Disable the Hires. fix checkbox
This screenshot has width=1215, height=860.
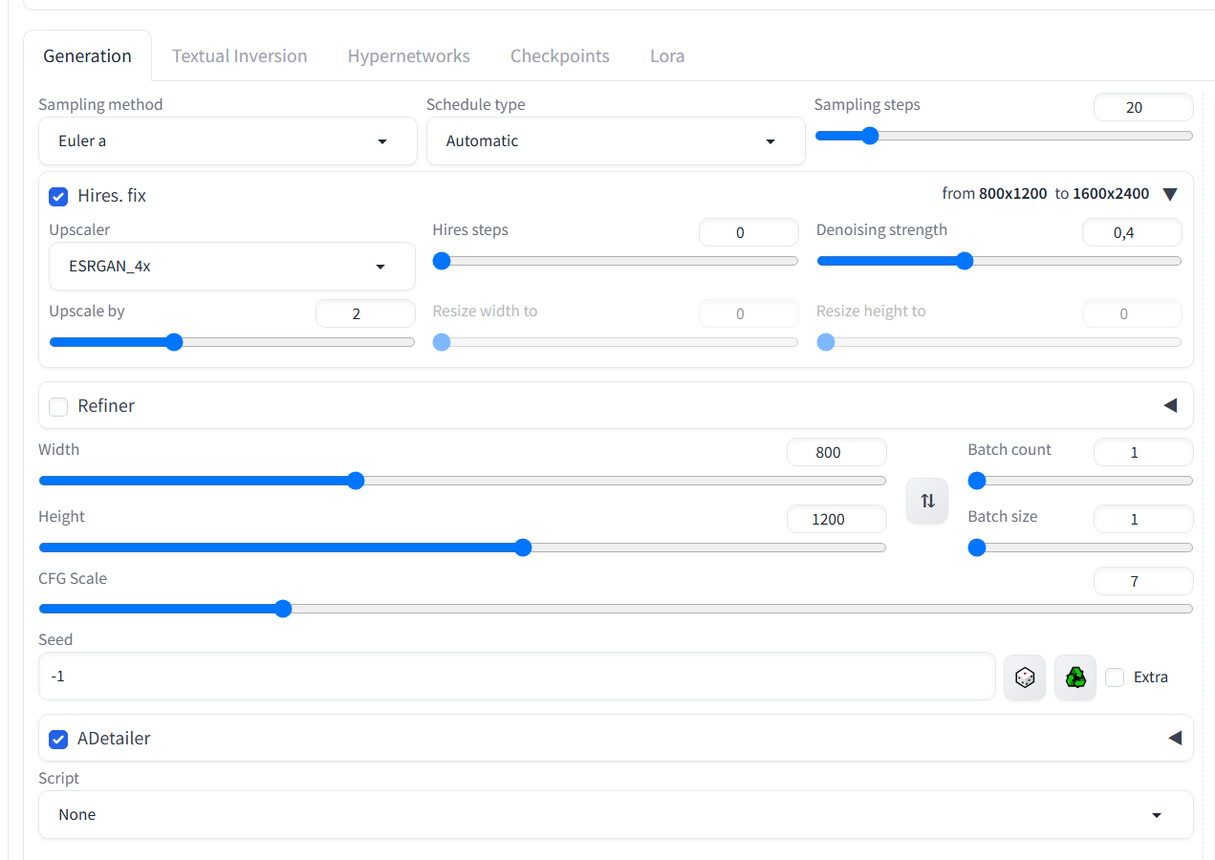pyautogui.click(x=59, y=196)
